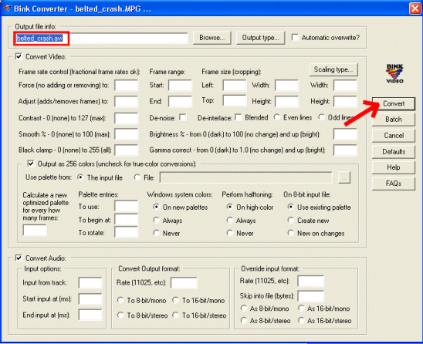Open the Output type options
423x344 pixels.
(x=260, y=38)
